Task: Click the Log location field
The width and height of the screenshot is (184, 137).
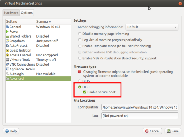Action: (x=140, y=116)
